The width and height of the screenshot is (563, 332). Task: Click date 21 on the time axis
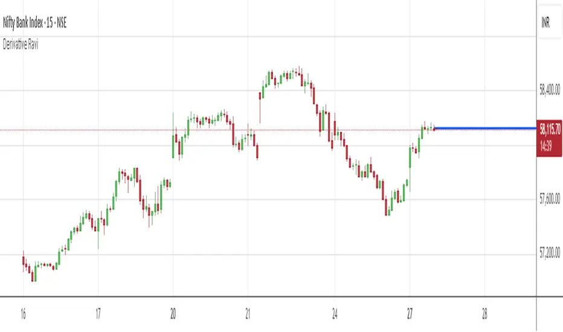click(248, 314)
